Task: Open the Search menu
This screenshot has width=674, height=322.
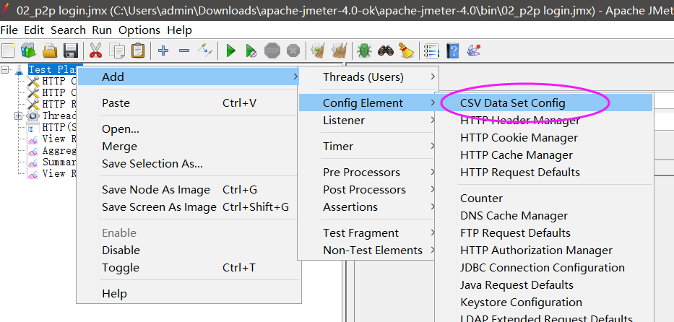Action: [69, 30]
